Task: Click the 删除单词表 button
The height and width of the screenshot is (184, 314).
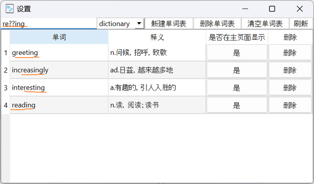Action: tap(217, 23)
